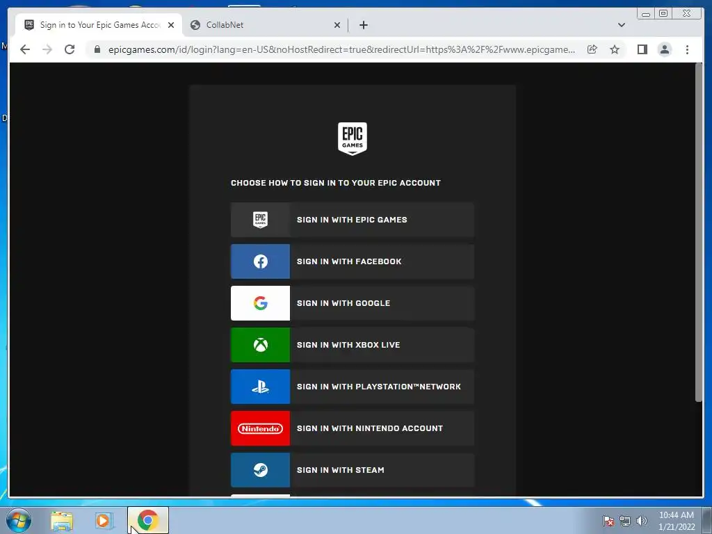Image resolution: width=712 pixels, height=534 pixels.
Task: View site security lock information
Action: [97, 49]
